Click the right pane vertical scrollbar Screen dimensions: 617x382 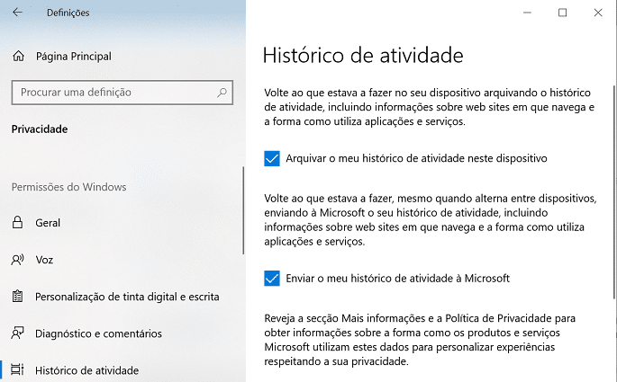tap(614, 192)
